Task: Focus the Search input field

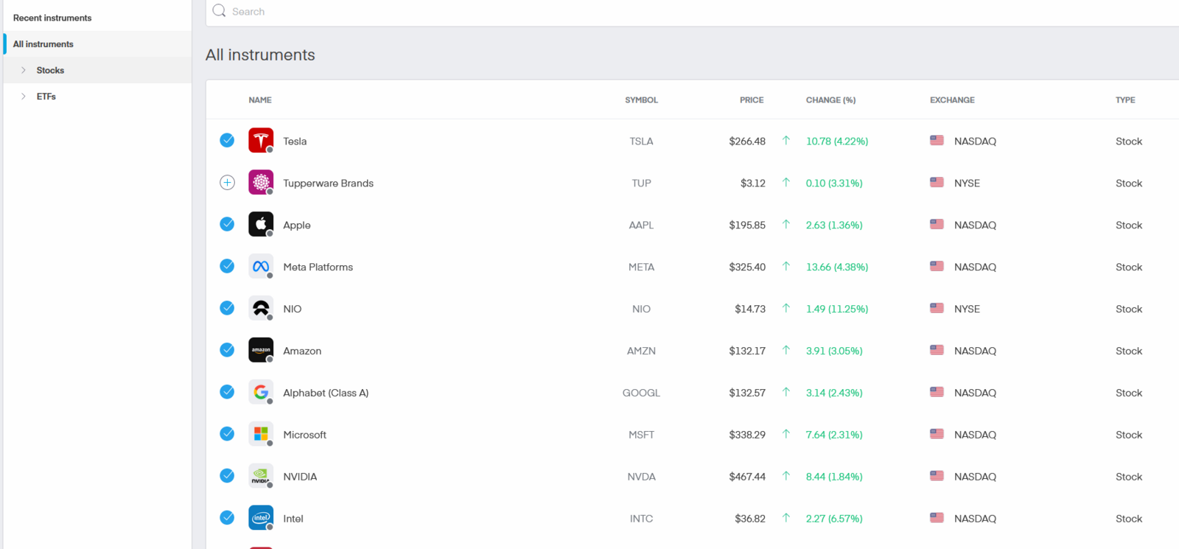Action: (x=663, y=12)
